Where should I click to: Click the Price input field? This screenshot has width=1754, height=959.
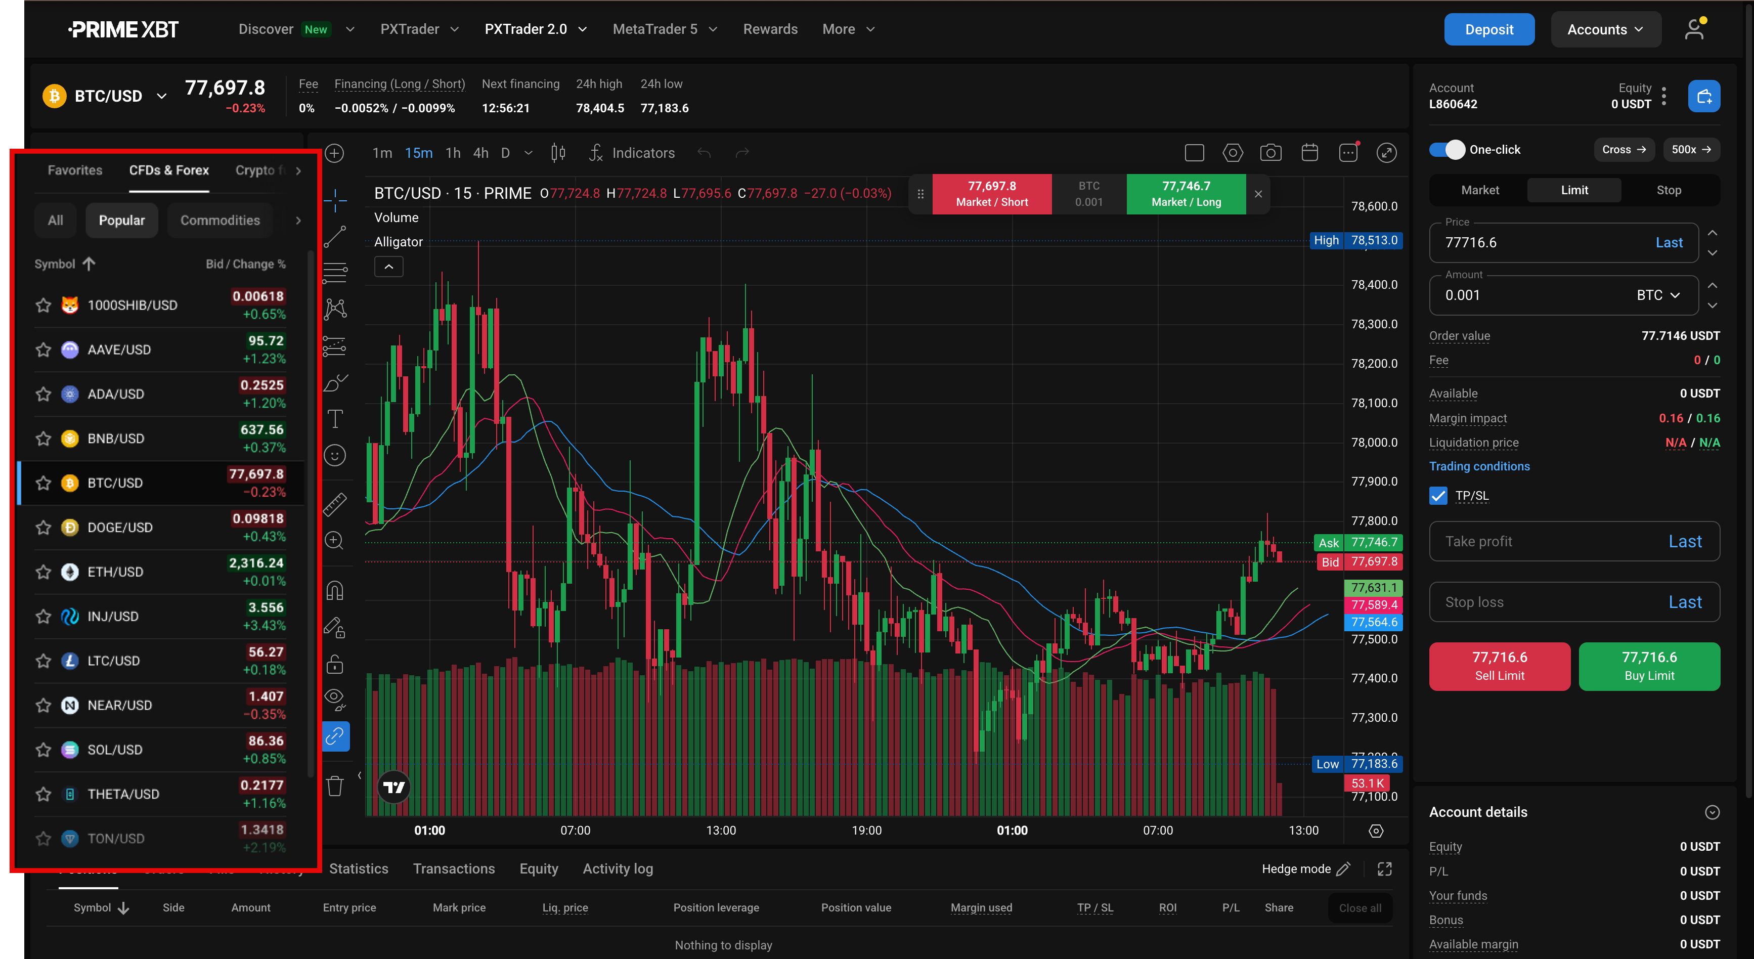click(x=1563, y=242)
